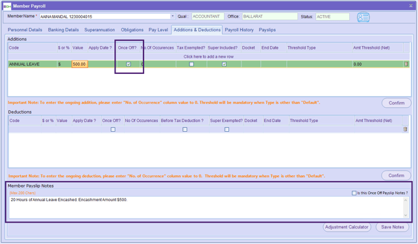Open the Superannuation tab

coord(100,30)
